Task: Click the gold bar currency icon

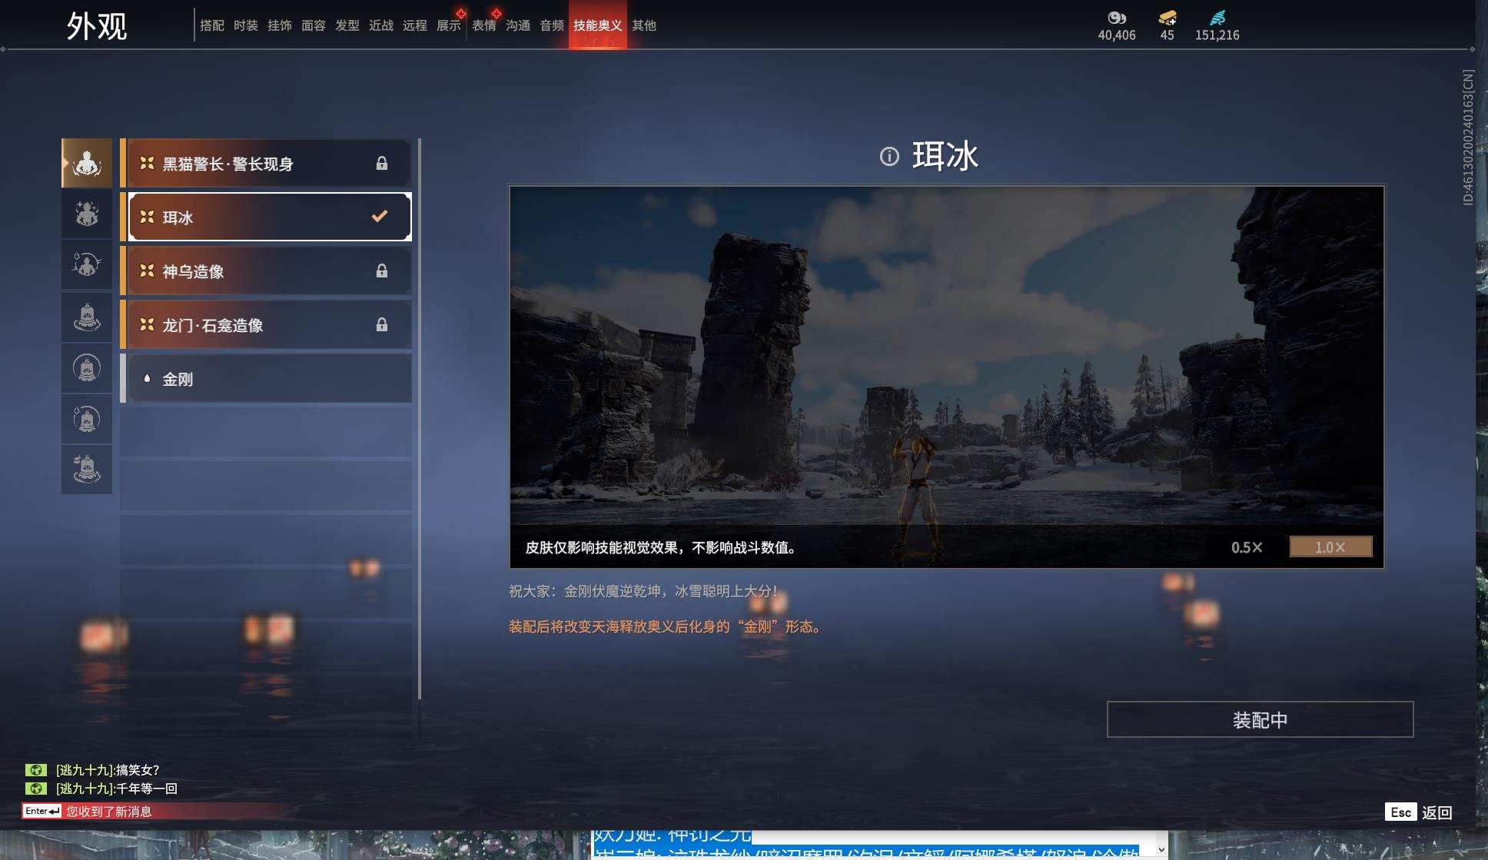Action: (x=1167, y=18)
